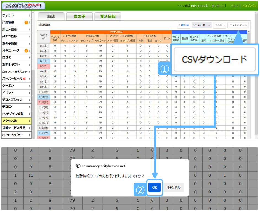This screenshot has height=211, width=260.
Task: Expand the クーポン sidebar menu
Action: 29,86
